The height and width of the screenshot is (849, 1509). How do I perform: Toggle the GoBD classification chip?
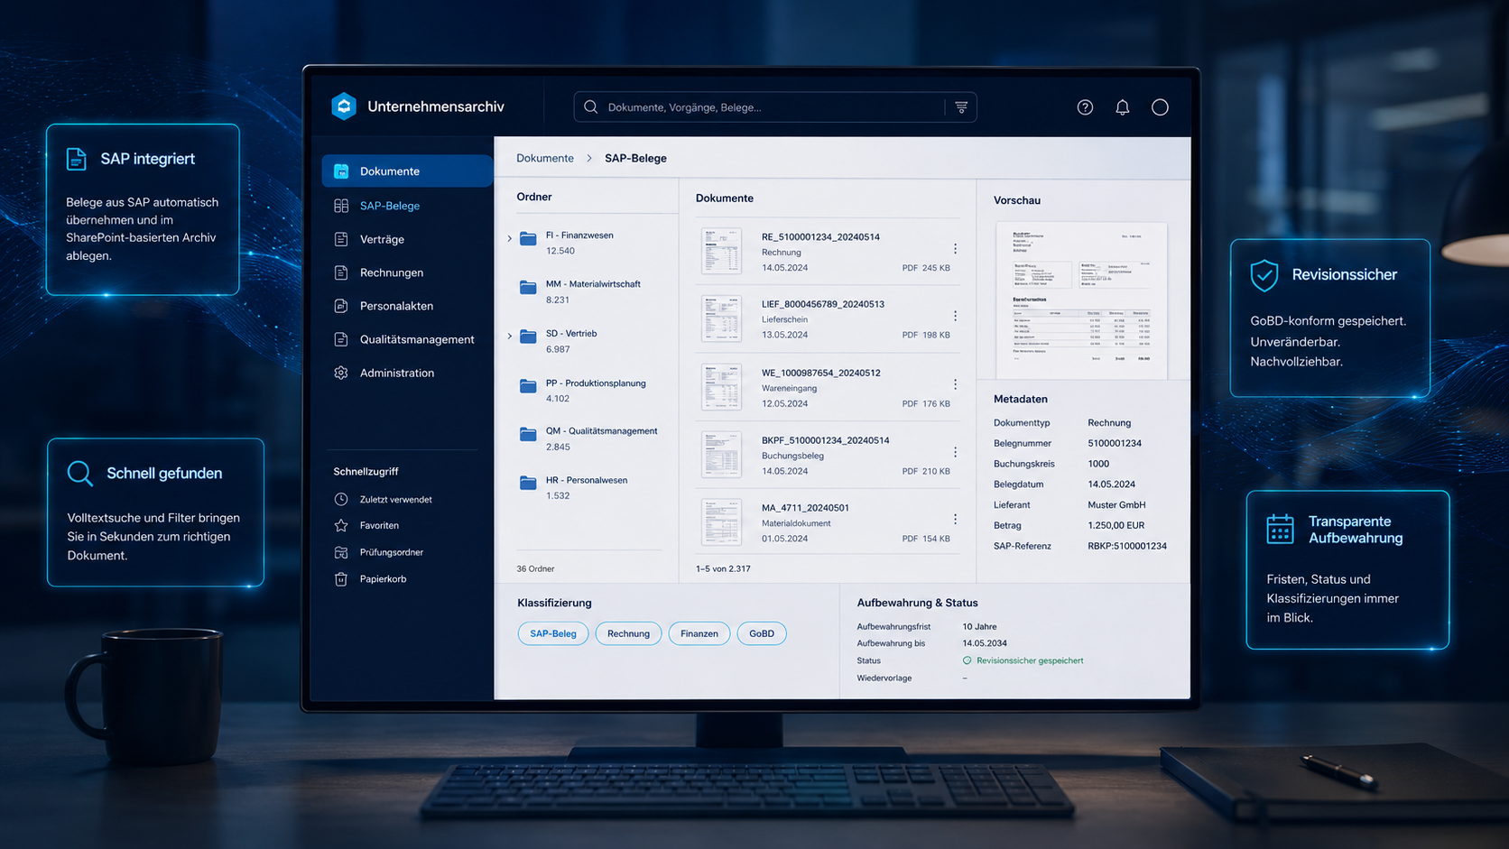coord(762,633)
